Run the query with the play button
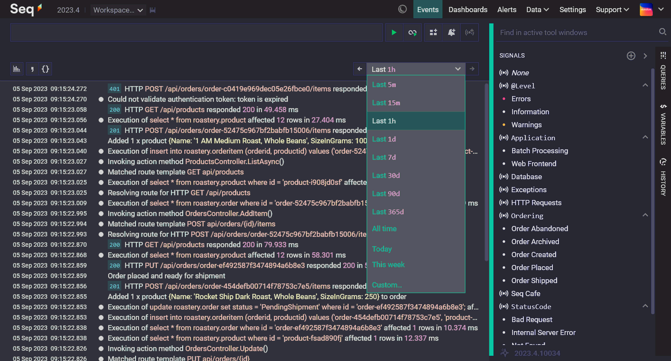 pyautogui.click(x=394, y=32)
